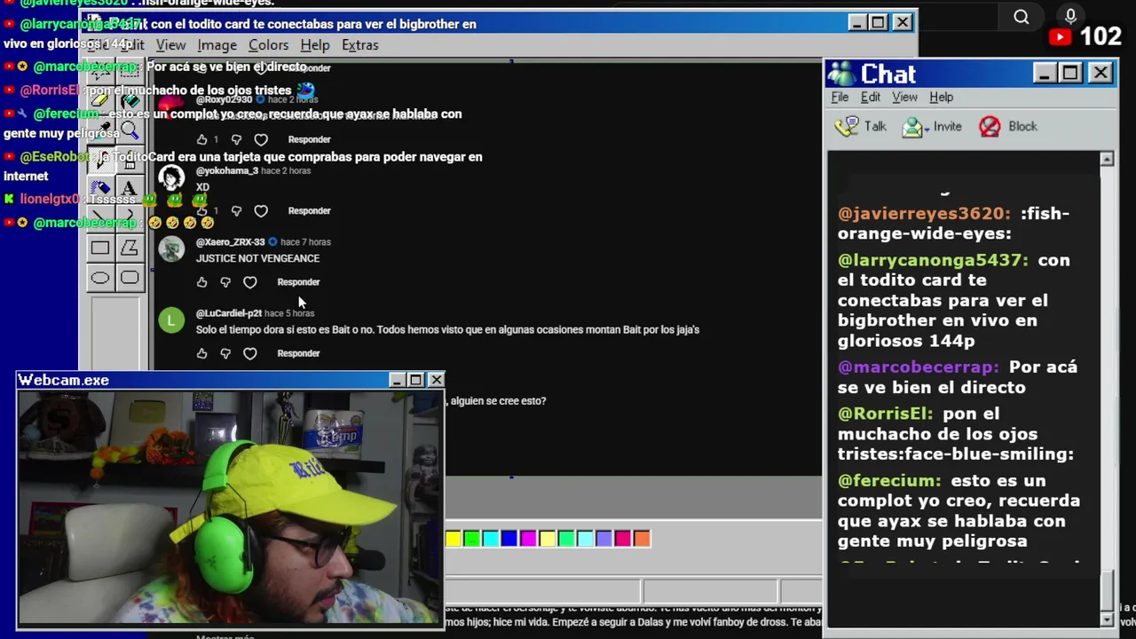Pick the dark blue palette color
The width and height of the screenshot is (1136, 639).
coord(509,538)
